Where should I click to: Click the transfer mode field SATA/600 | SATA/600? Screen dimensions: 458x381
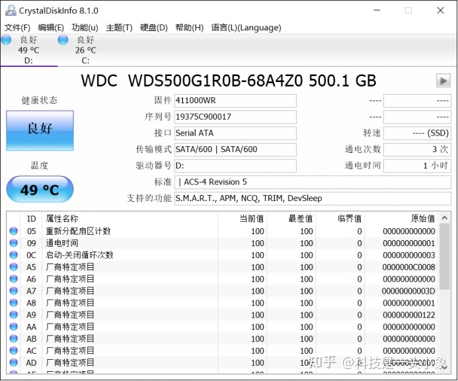[x=235, y=149]
